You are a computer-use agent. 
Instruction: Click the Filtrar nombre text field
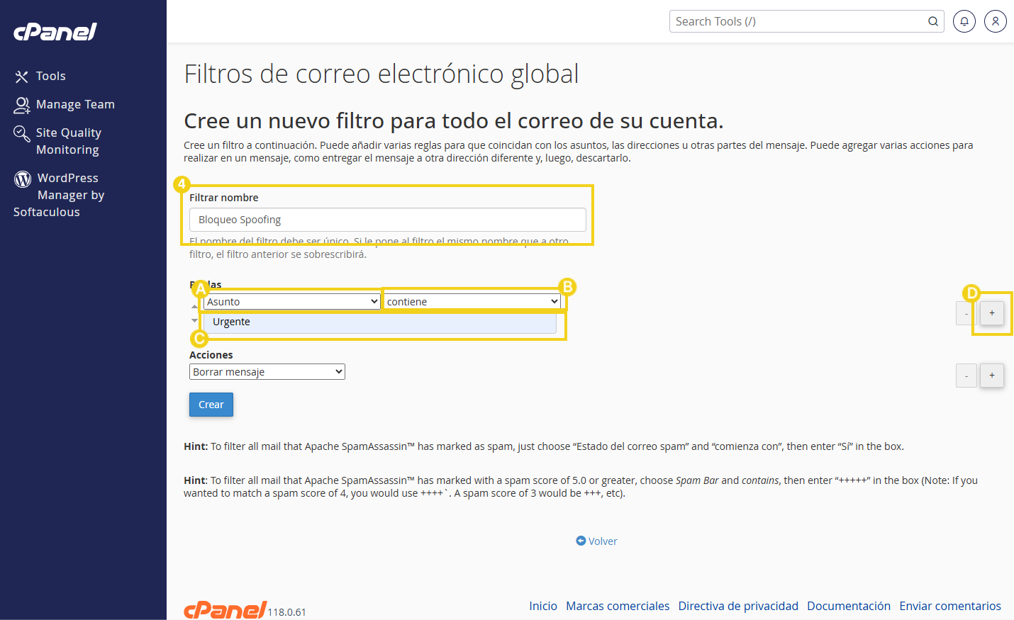(387, 220)
